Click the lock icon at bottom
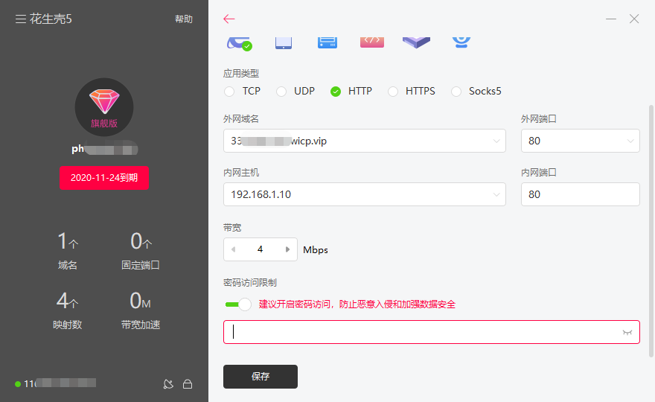Image resolution: width=655 pixels, height=402 pixels. [x=188, y=384]
